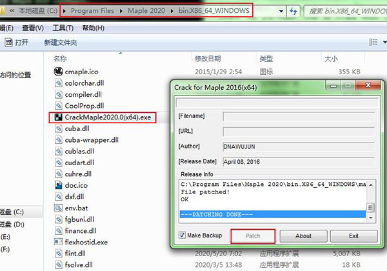Toggle the Make Backup checkbox
The image size is (387, 271).
click(182, 235)
